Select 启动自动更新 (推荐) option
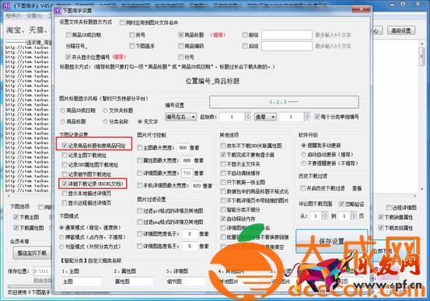 pos(303,155)
